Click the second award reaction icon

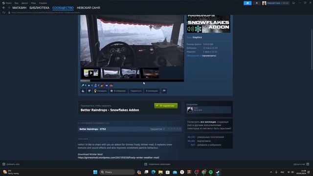pyautogui.click(x=89, y=86)
